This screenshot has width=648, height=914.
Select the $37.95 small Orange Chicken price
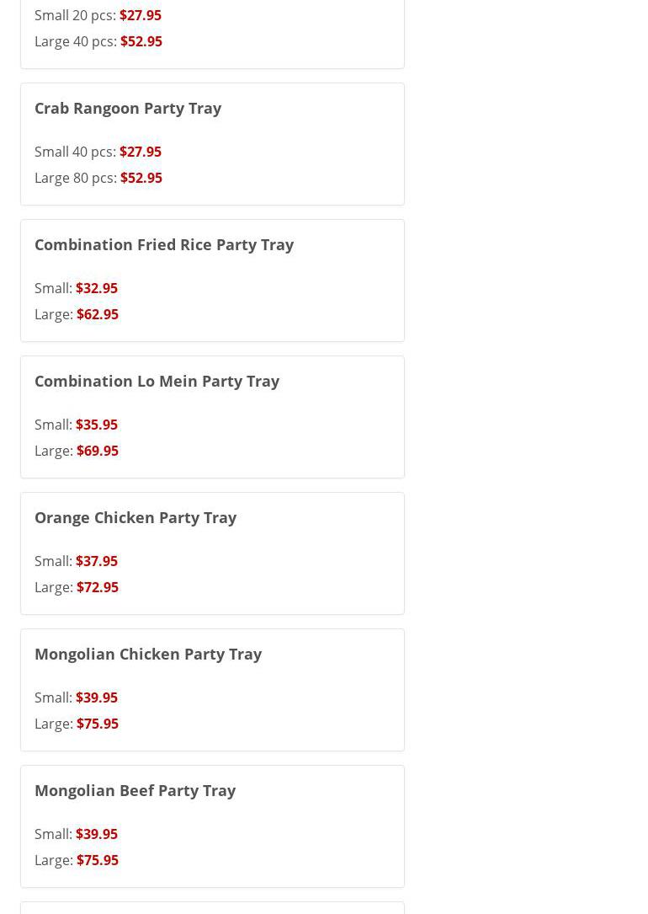(x=97, y=561)
